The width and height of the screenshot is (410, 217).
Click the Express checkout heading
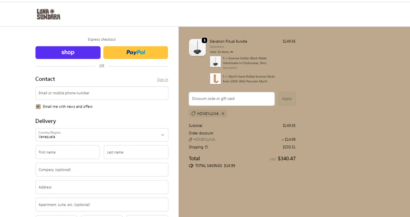[x=102, y=39]
